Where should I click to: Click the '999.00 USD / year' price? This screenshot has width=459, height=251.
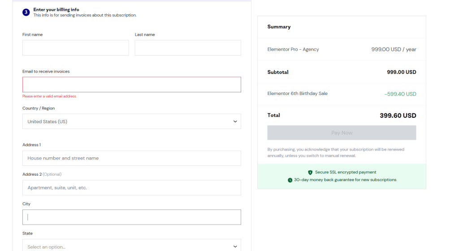tap(394, 49)
